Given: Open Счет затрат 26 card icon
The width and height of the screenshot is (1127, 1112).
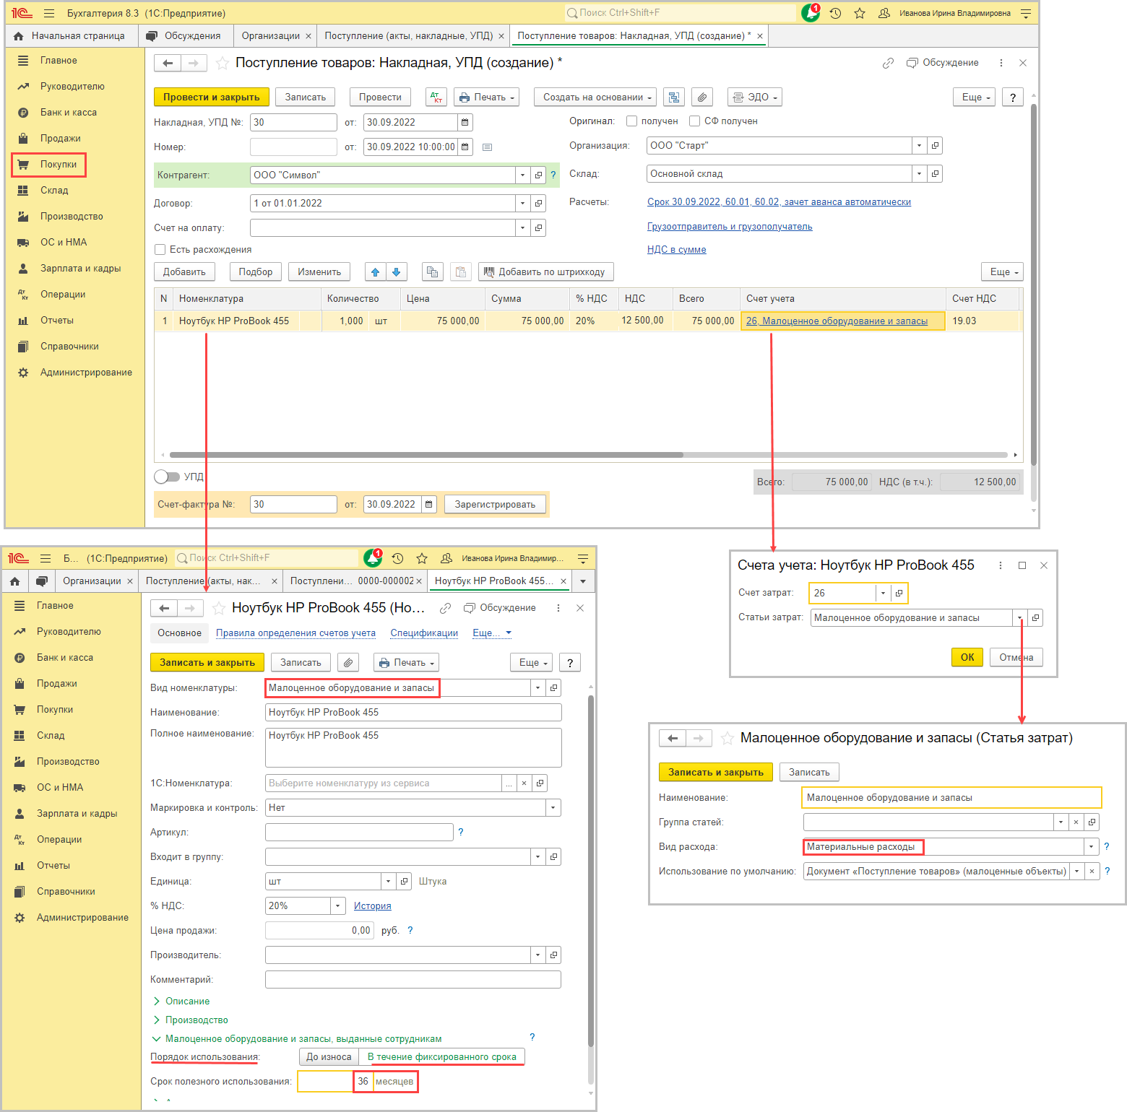Looking at the screenshot, I should [x=899, y=594].
